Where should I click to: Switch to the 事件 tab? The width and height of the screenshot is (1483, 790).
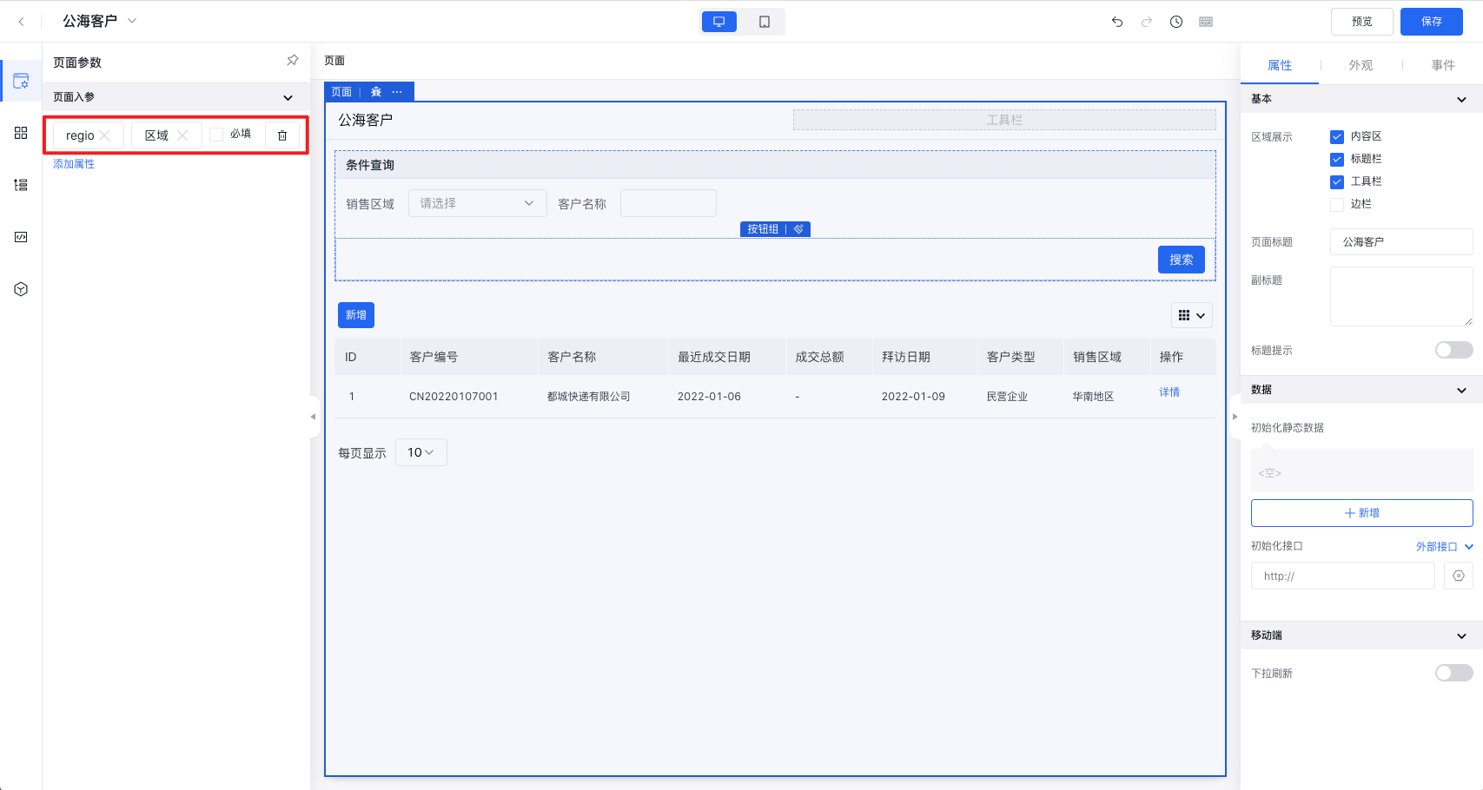[x=1443, y=65]
